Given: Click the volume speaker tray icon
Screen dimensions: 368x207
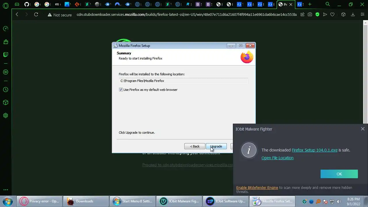Looking at the screenshot, I should coord(339,202).
